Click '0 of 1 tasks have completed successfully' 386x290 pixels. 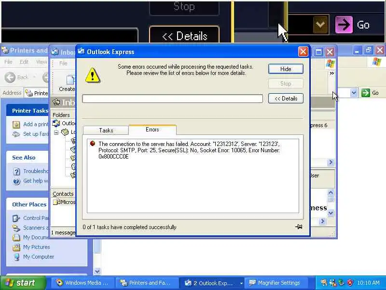coord(129,227)
